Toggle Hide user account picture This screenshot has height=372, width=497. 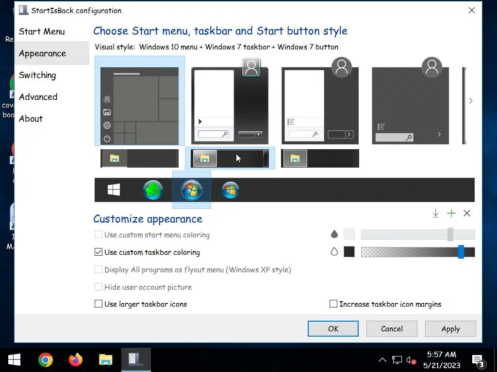pos(99,287)
